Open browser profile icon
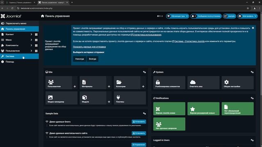The image size is (262, 147). tap(255, 8)
